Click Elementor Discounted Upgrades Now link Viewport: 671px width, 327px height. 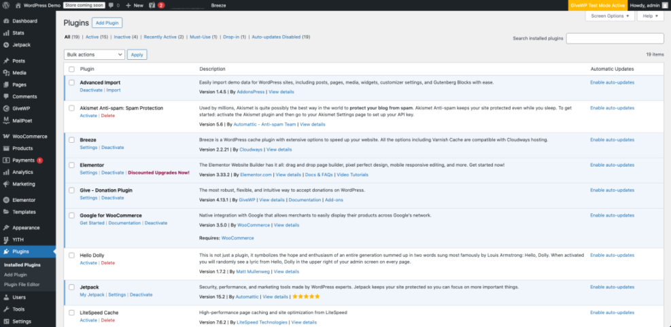tap(159, 173)
